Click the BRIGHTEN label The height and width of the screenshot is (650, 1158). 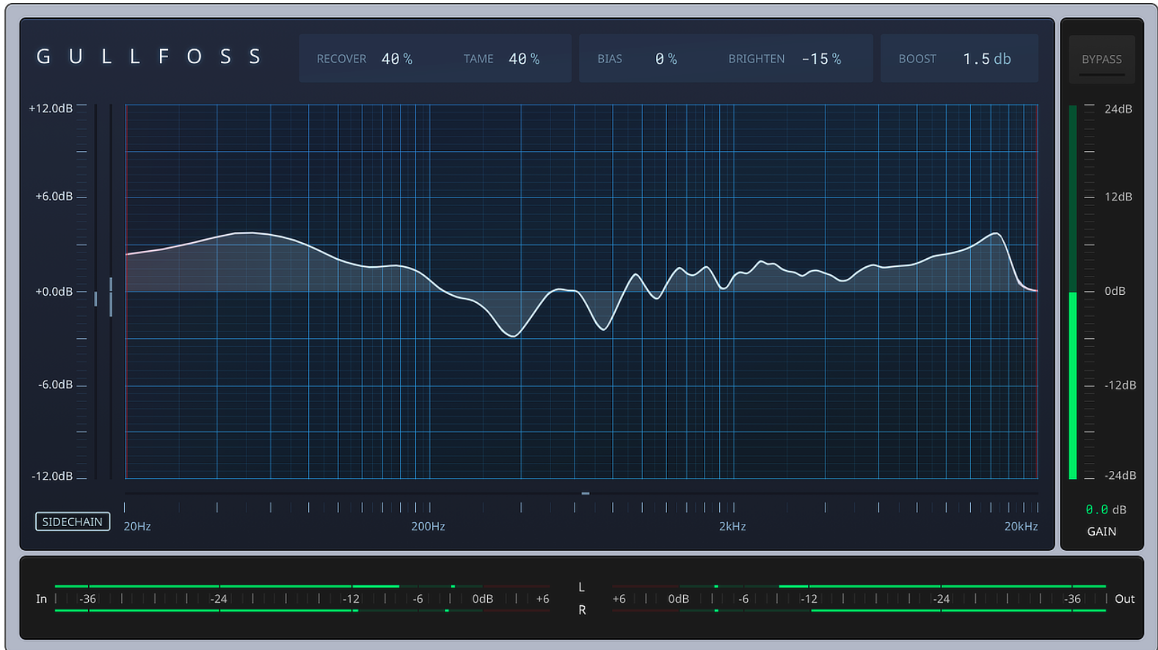[x=757, y=59]
